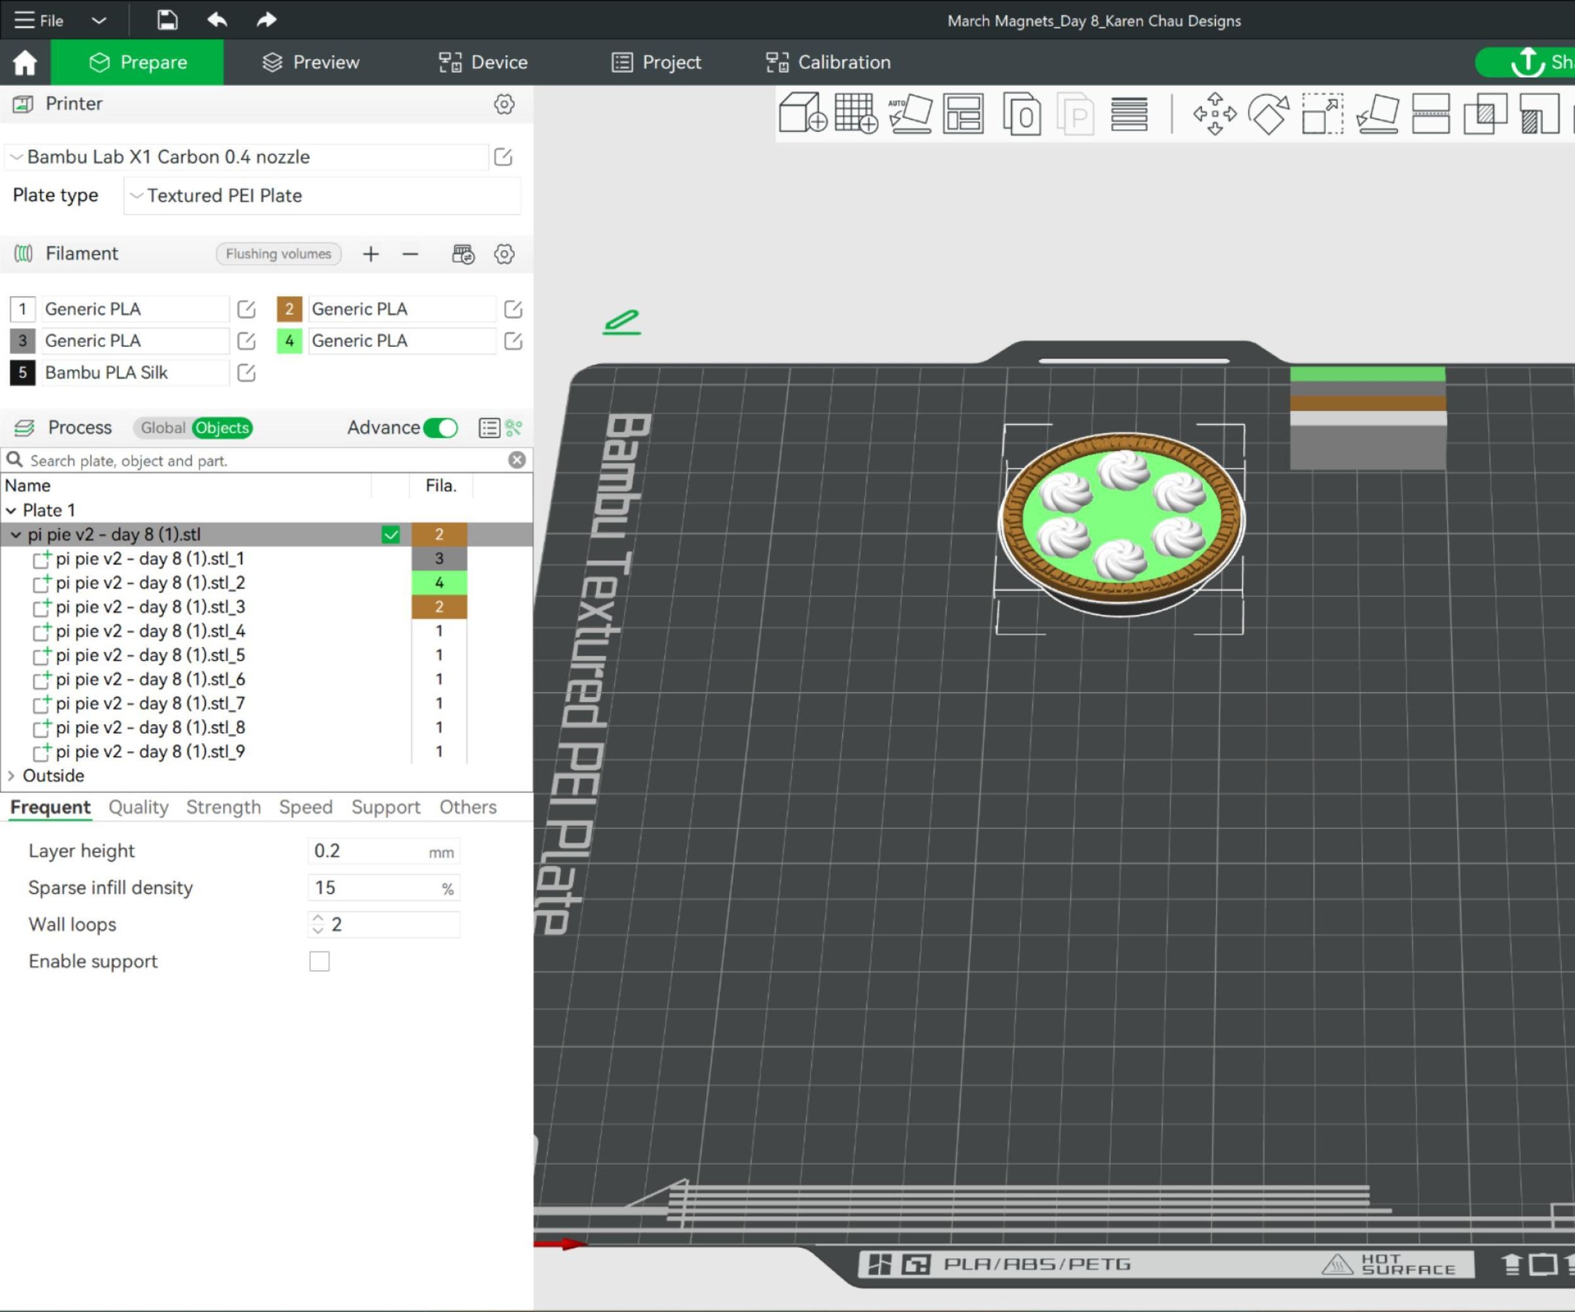Open the Strength settings tab
The height and width of the screenshot is (1312, 1575).
pos(224,807)
